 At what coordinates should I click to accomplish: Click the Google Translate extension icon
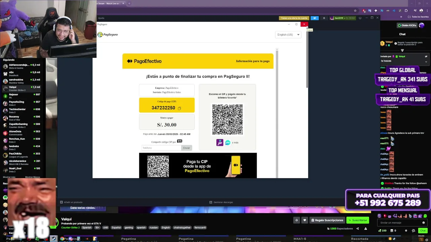click(x=370, y=11)
